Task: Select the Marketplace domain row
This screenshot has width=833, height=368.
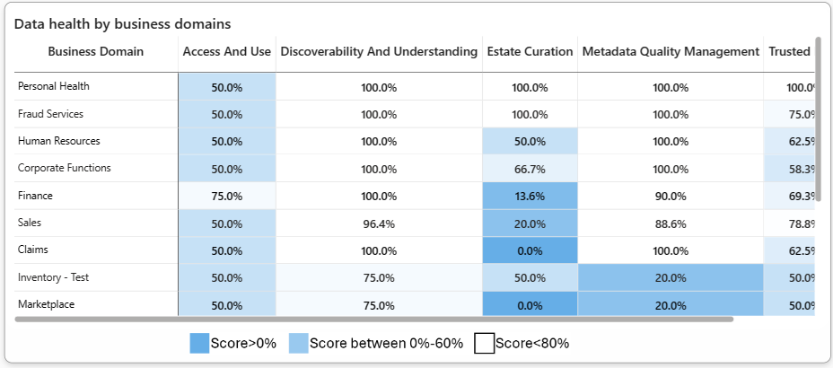Action: click(46, 305)
